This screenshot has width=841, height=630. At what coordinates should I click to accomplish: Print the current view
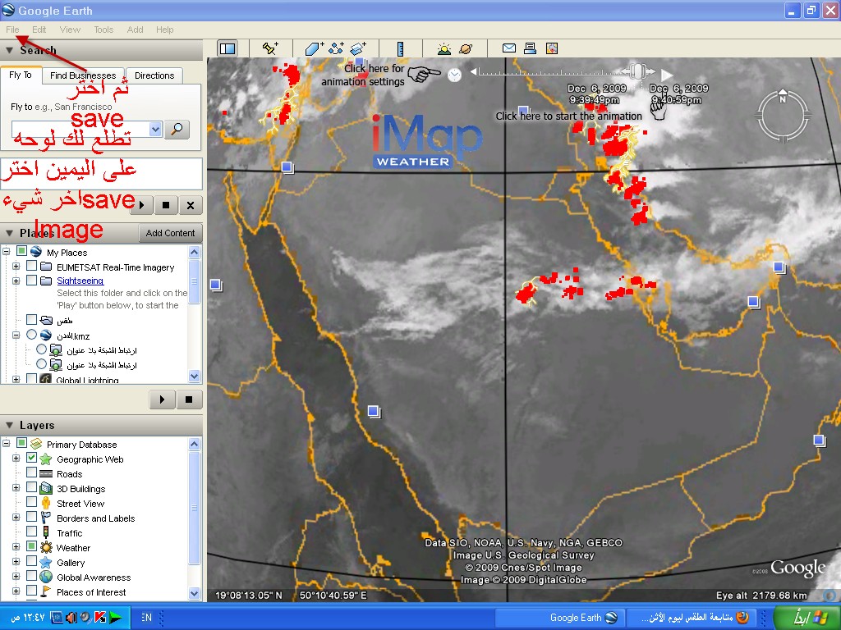(x=530, y=48)
